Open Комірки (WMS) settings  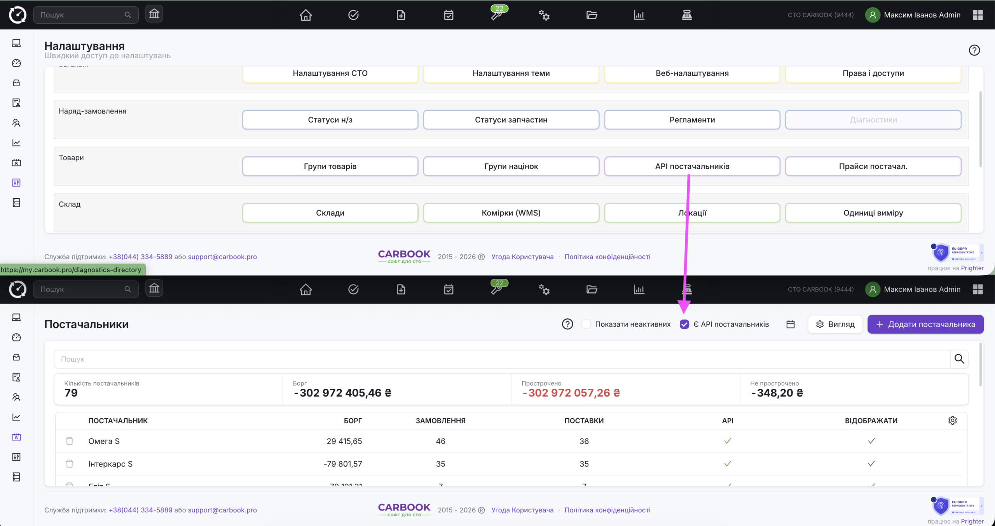coord(511,213)
